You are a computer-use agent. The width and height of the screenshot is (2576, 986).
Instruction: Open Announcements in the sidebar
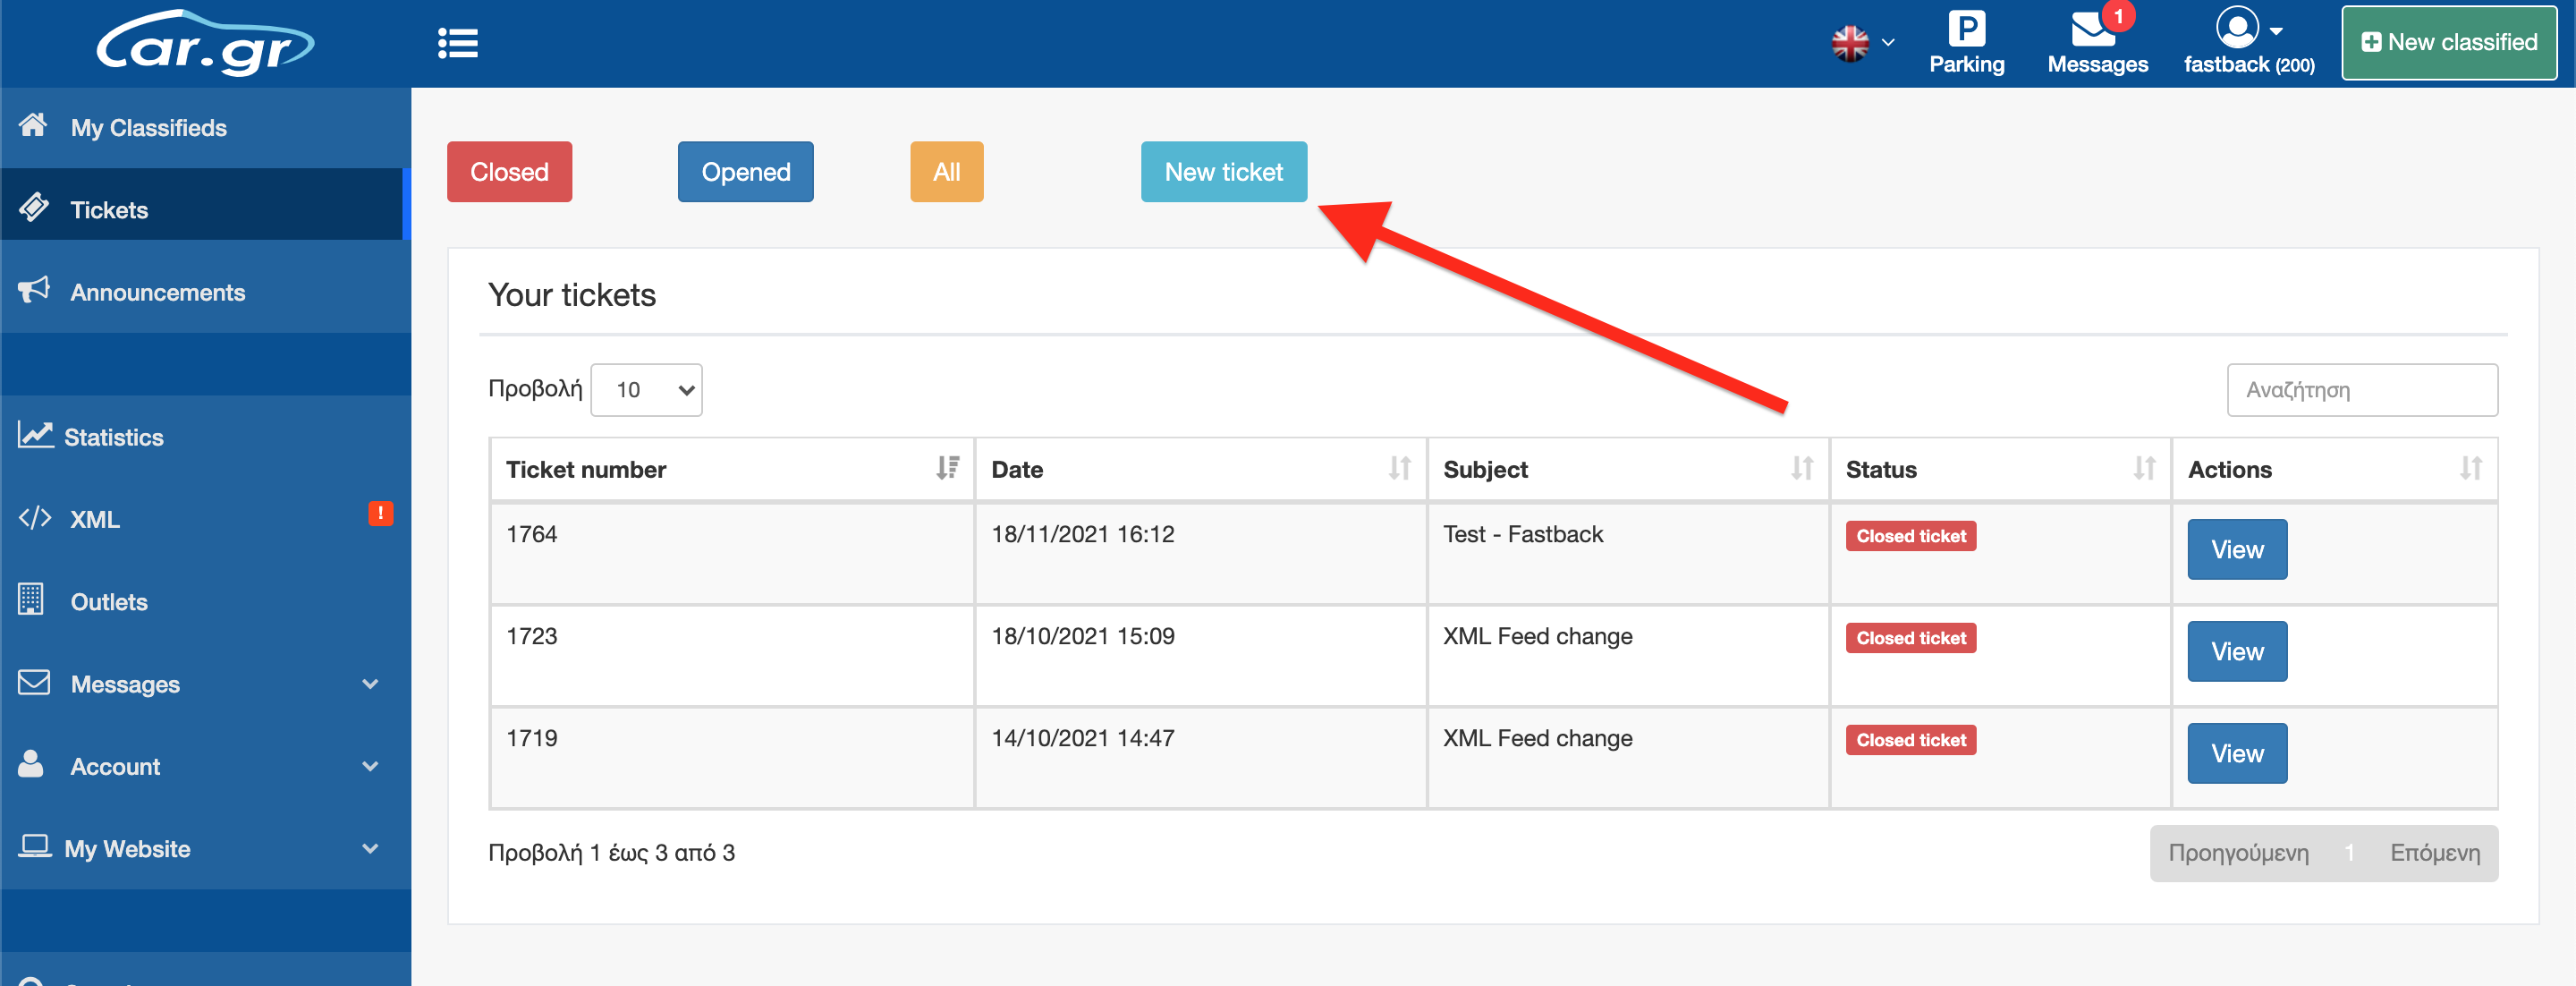pos(205,292)
